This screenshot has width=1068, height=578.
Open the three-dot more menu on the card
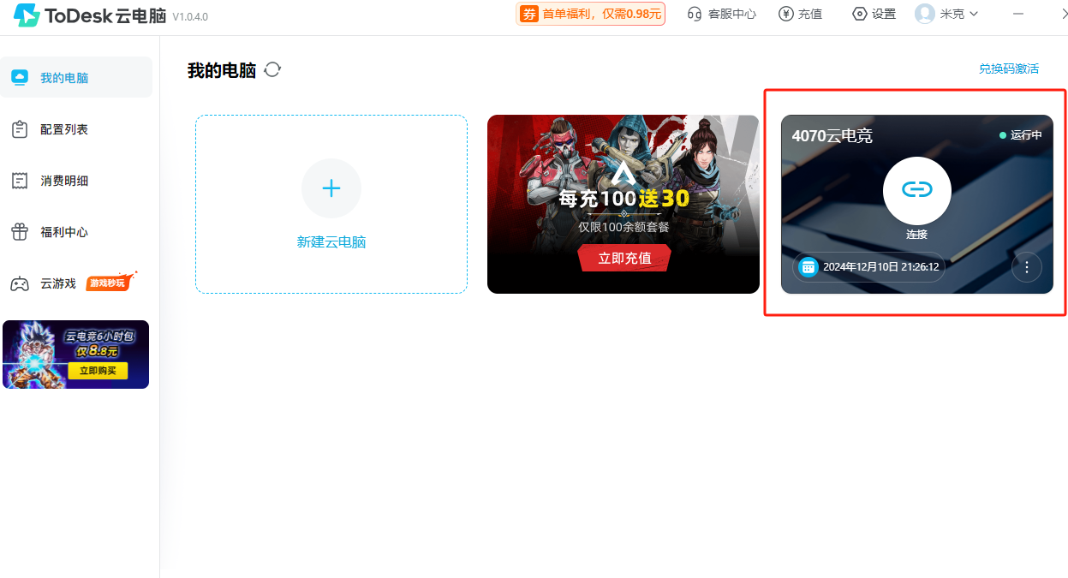tap(1027, 267)
